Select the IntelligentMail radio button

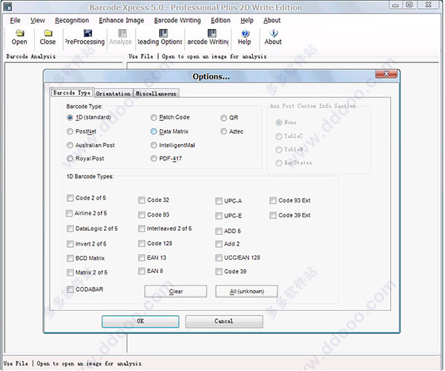point(154,145)
